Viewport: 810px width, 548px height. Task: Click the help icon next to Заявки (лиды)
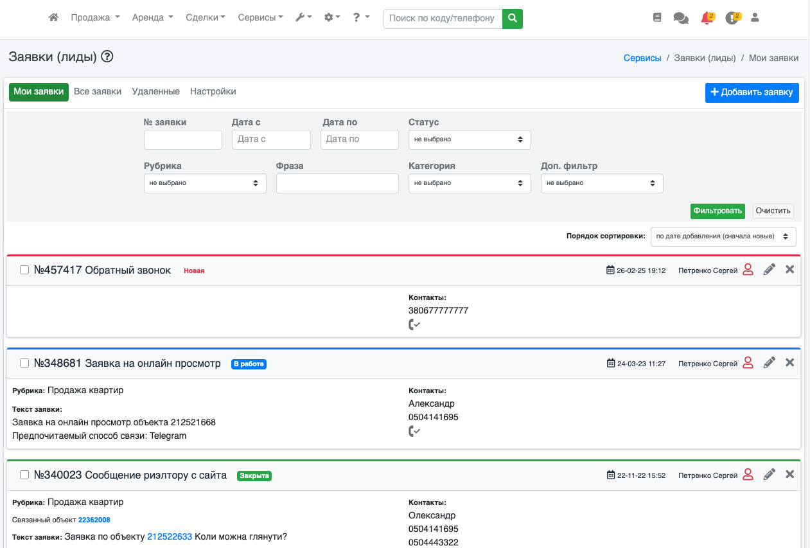tap(107, 57)
